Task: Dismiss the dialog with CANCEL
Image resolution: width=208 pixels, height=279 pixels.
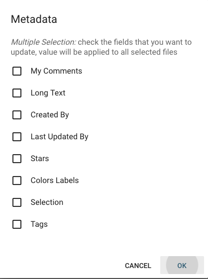Action: pyautogui.click(x=138, y=266)
